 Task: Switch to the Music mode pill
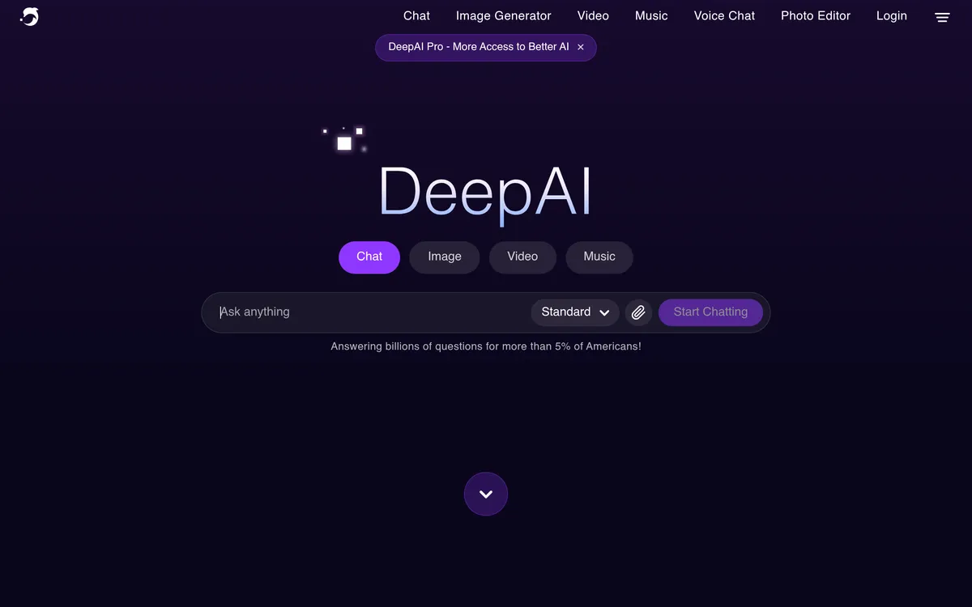pos(599,257)
